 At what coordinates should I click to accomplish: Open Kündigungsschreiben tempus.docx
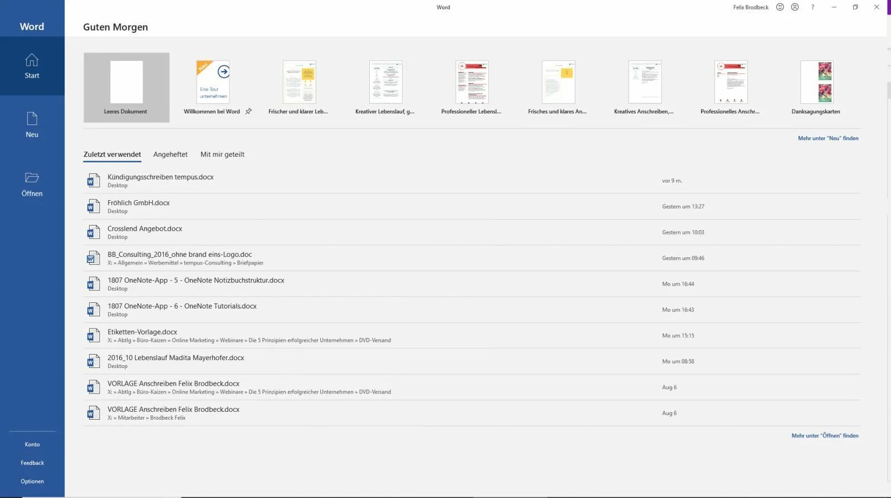click(x=472, y=181)
